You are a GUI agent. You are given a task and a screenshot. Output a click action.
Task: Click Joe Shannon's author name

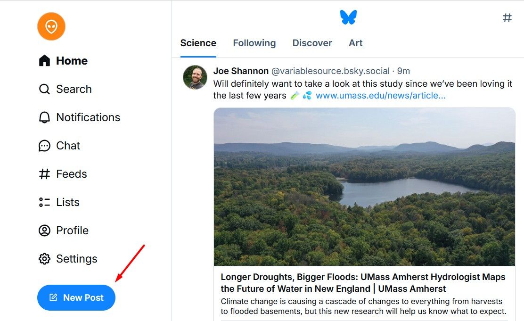pyautogui.click(x=241, y=71)
